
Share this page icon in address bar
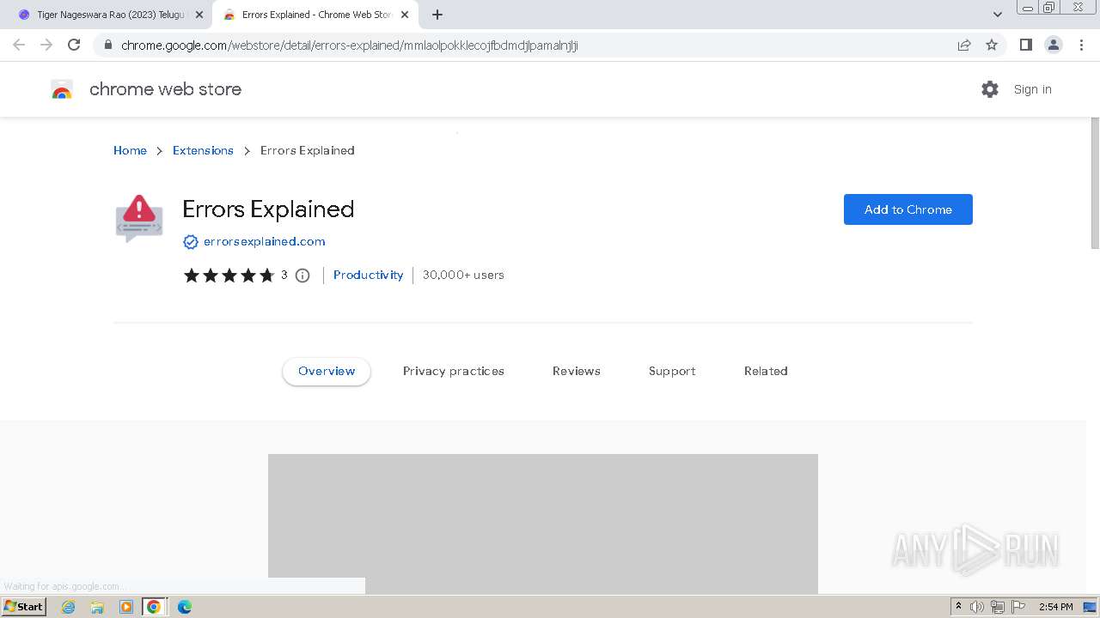tap(964, 45)
